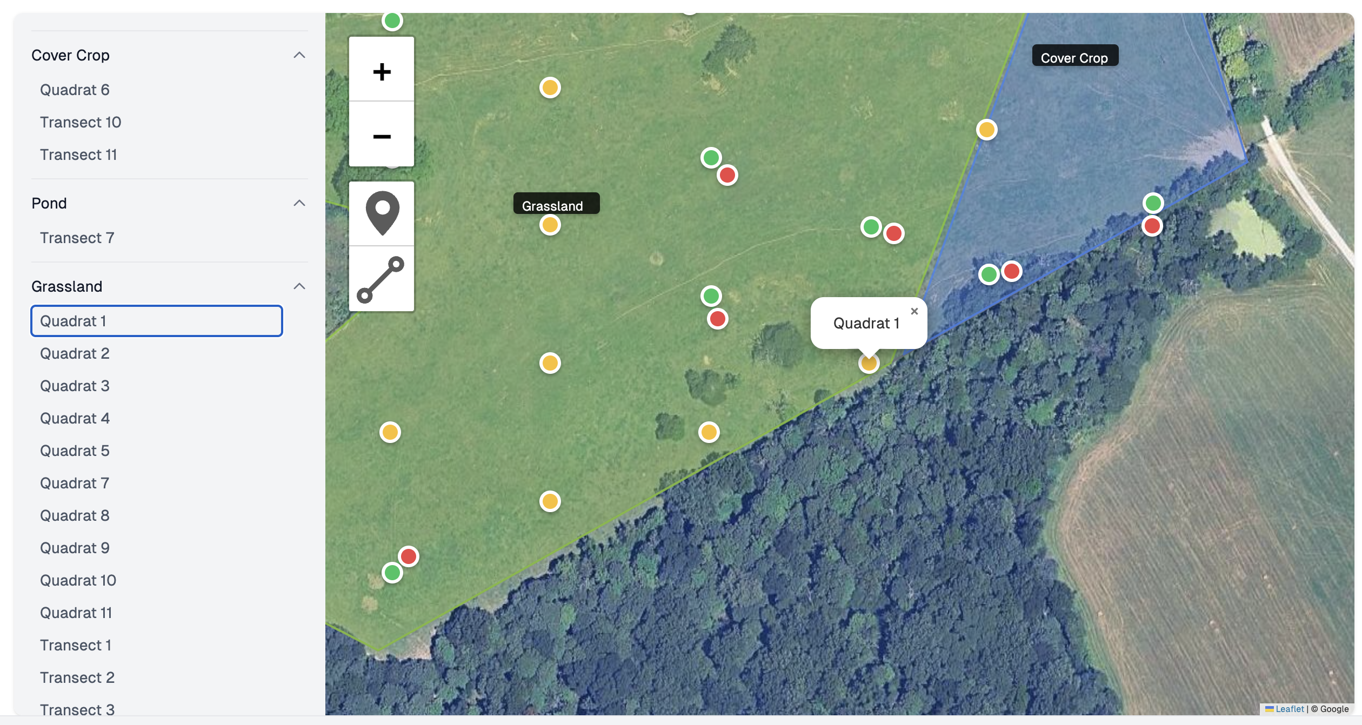Select Quadrat 6 in the list

coord(75,90)
